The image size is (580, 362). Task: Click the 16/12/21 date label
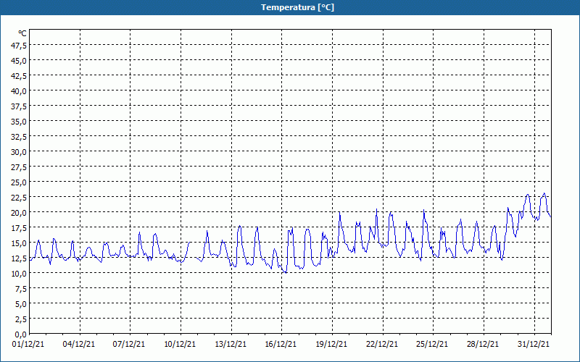pyautogui.click(x=281, y=344)
